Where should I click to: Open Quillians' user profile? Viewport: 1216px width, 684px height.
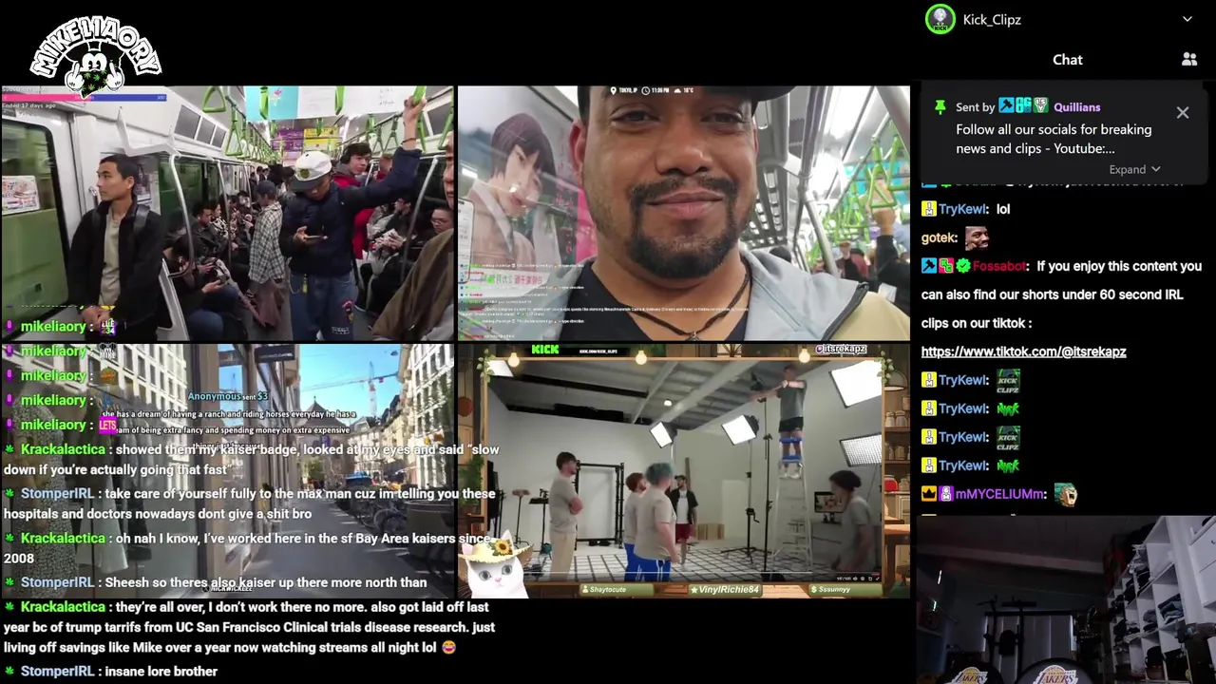coord(1077,107)
